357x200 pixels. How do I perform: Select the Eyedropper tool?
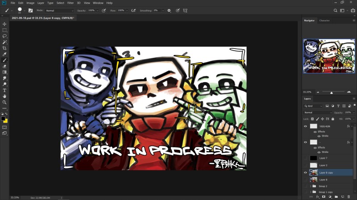tap(4, 54)
